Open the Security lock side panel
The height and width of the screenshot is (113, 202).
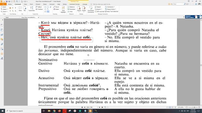tap(2, 54)
